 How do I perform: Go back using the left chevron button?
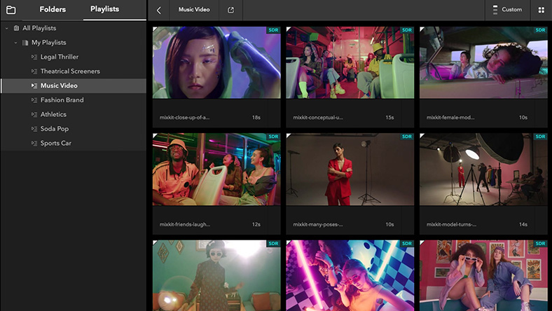coord(159,11)
